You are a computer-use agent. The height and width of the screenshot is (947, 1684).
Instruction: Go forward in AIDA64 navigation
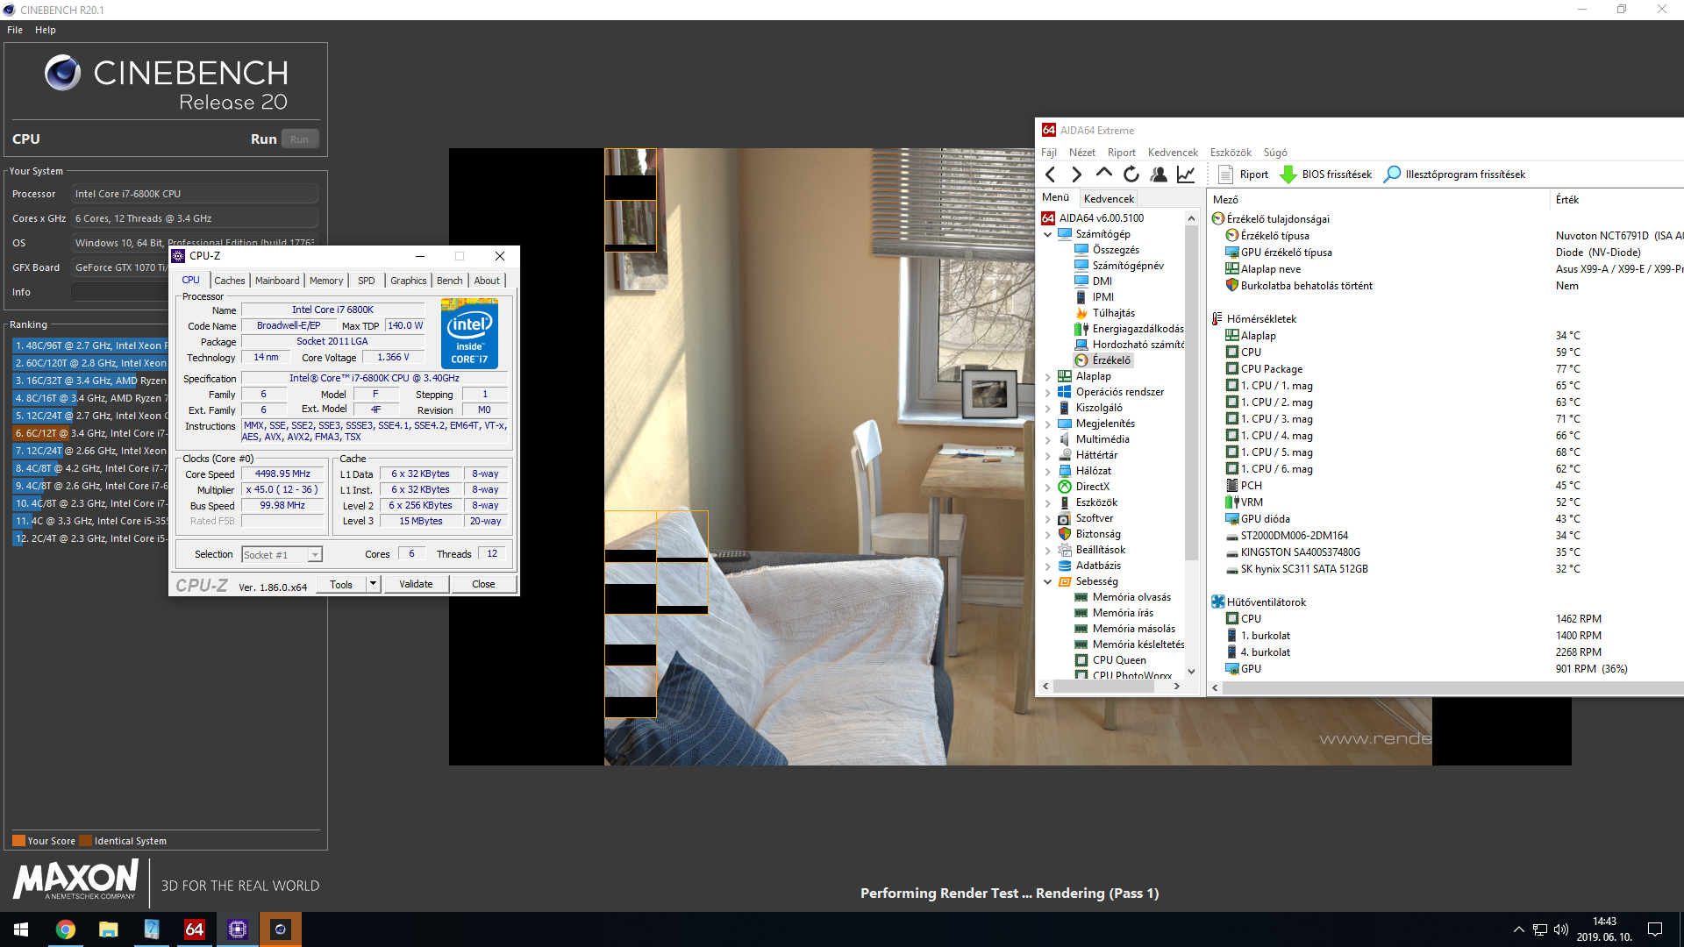tap(1077, 174)
